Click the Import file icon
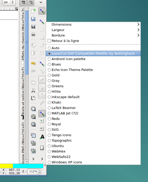The image size is (148, 182). tap(33, 45)
